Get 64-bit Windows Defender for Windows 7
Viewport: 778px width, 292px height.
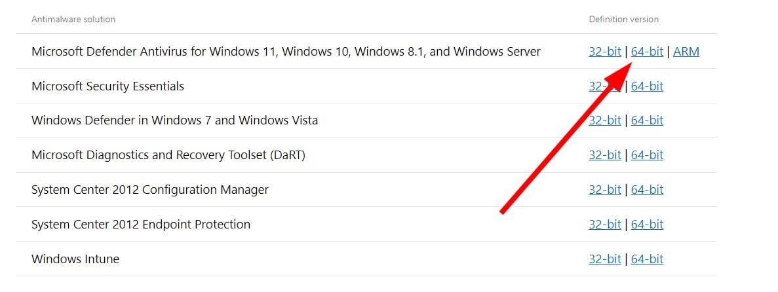tap(647, 120)
